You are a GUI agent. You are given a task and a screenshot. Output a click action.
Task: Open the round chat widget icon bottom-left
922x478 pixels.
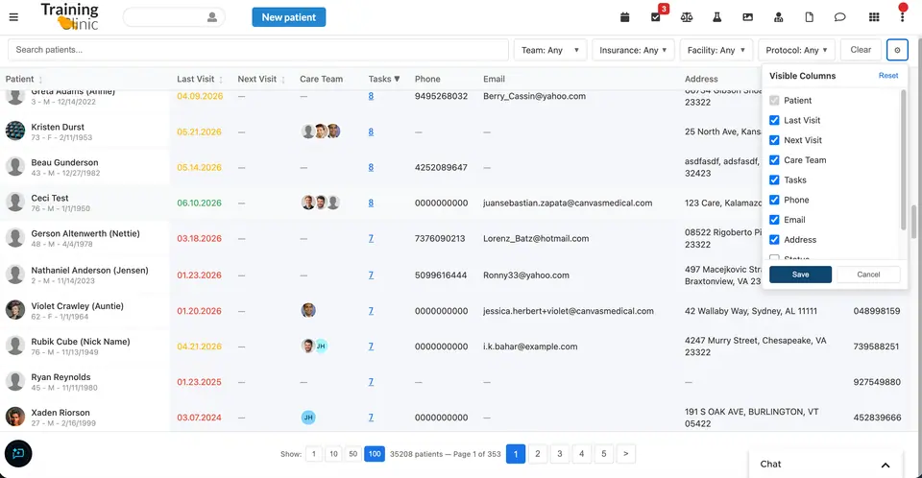point(18,453)
